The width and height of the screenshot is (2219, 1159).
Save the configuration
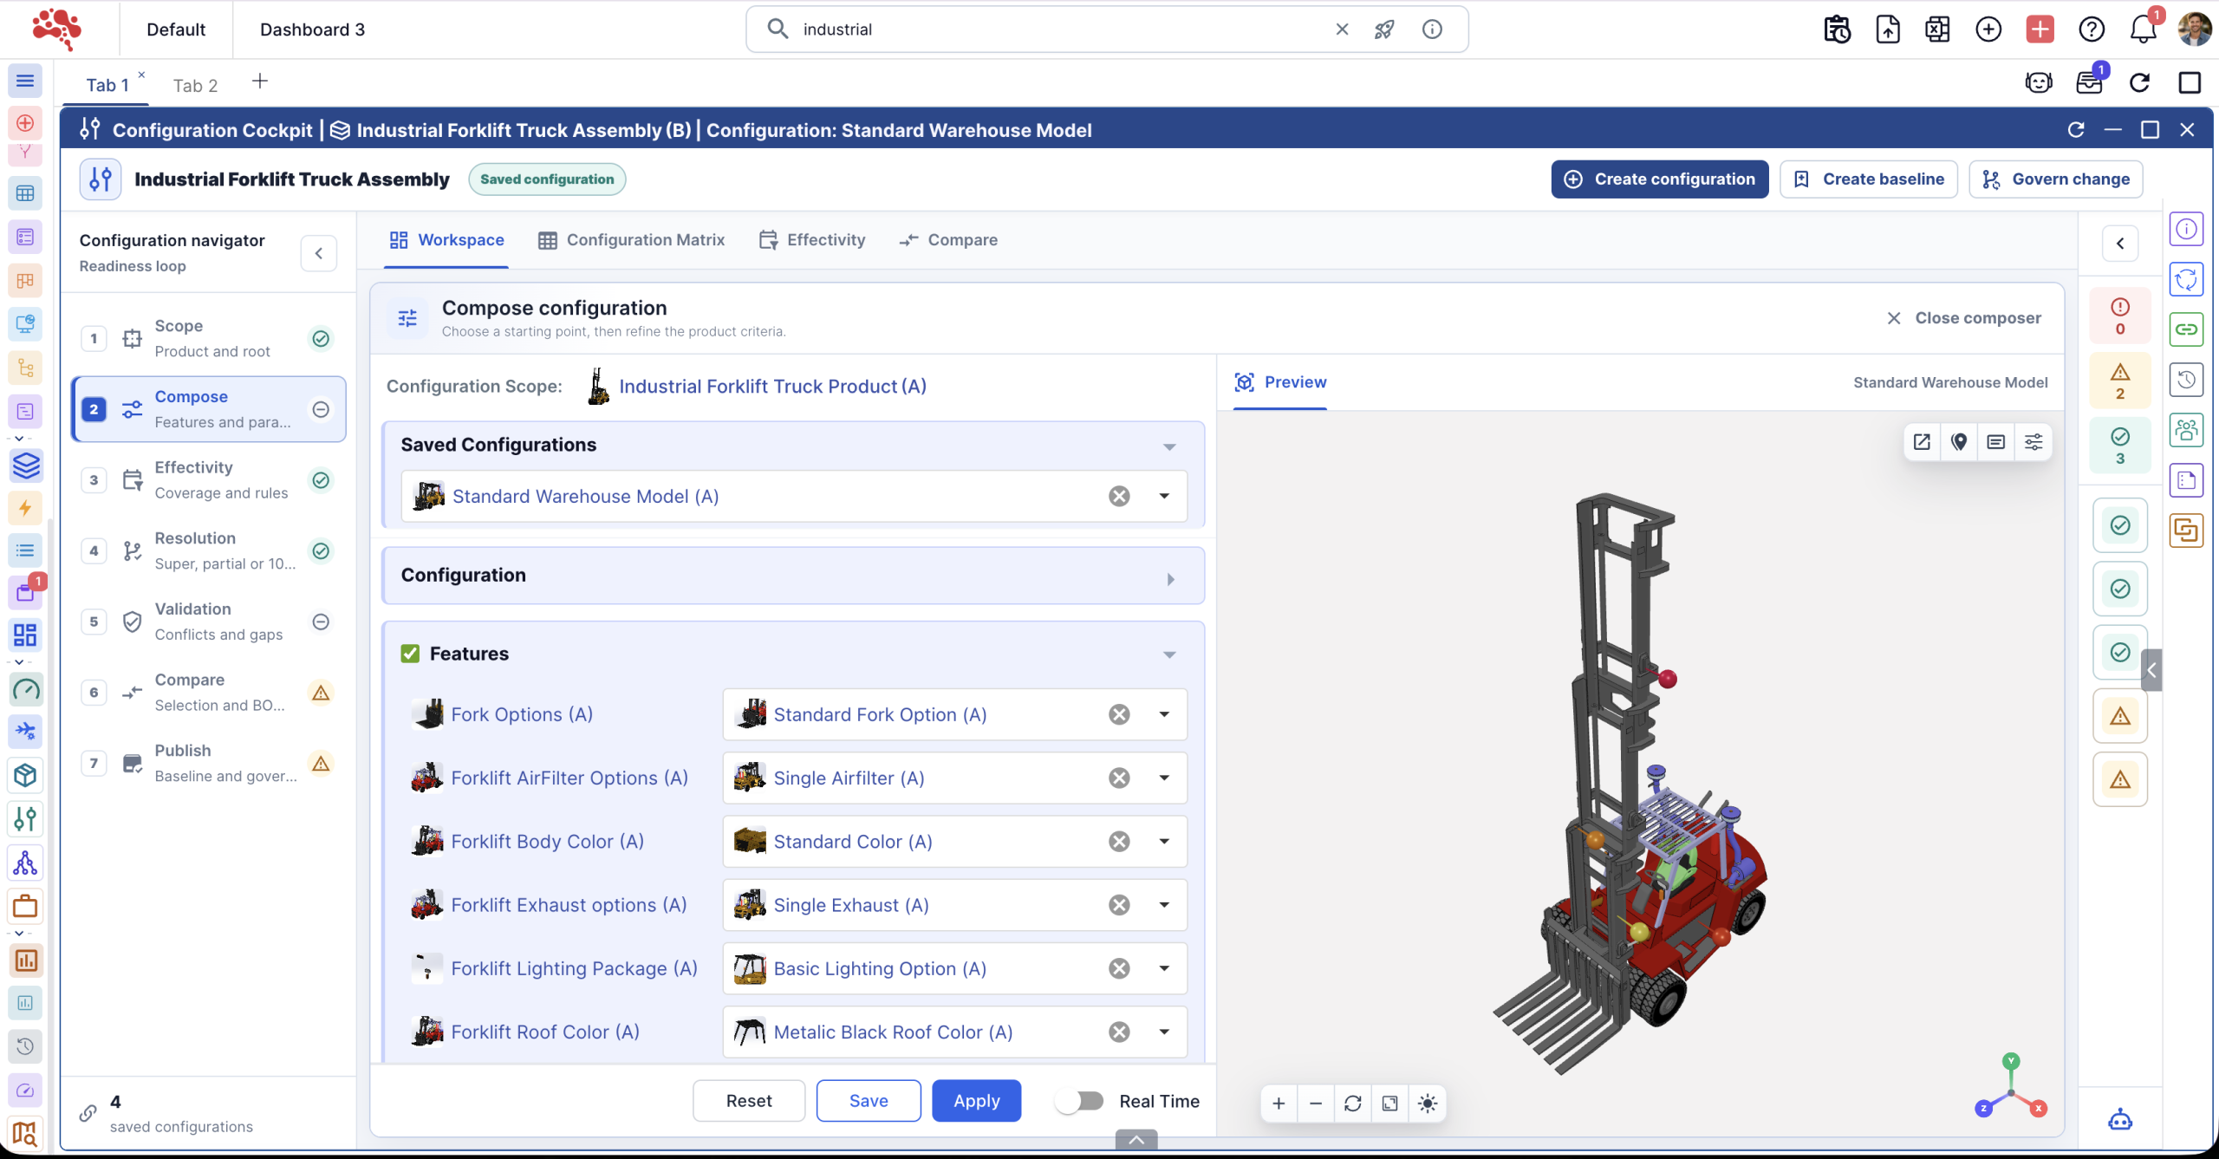(869, 1101)
